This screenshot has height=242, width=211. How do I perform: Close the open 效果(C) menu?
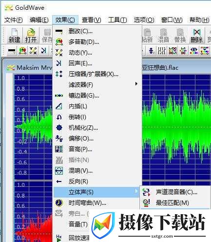[x=65, y=20]
